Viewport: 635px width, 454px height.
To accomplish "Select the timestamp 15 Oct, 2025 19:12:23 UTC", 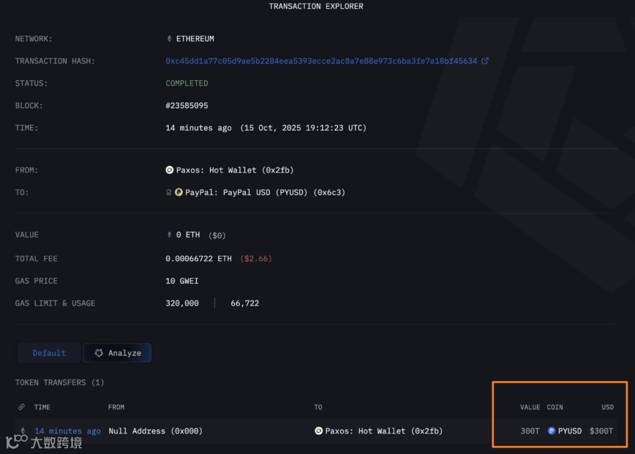I will tap(303, 128).
